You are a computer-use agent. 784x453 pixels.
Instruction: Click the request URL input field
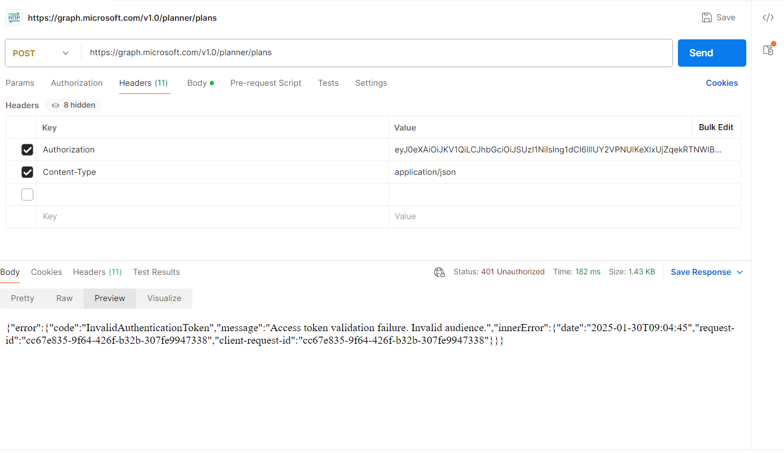tap(377, 53)
